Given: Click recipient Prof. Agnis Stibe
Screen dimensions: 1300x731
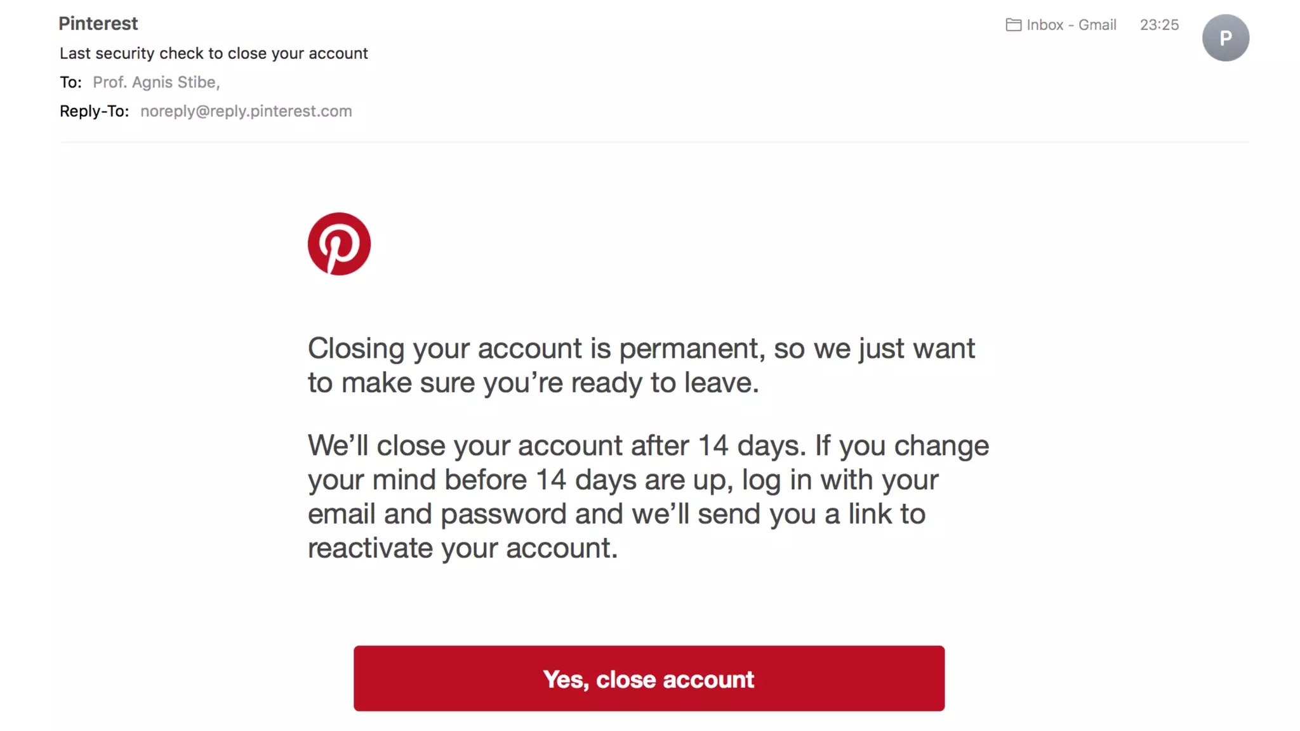Looking at the screenshot, I should point(156,82).
